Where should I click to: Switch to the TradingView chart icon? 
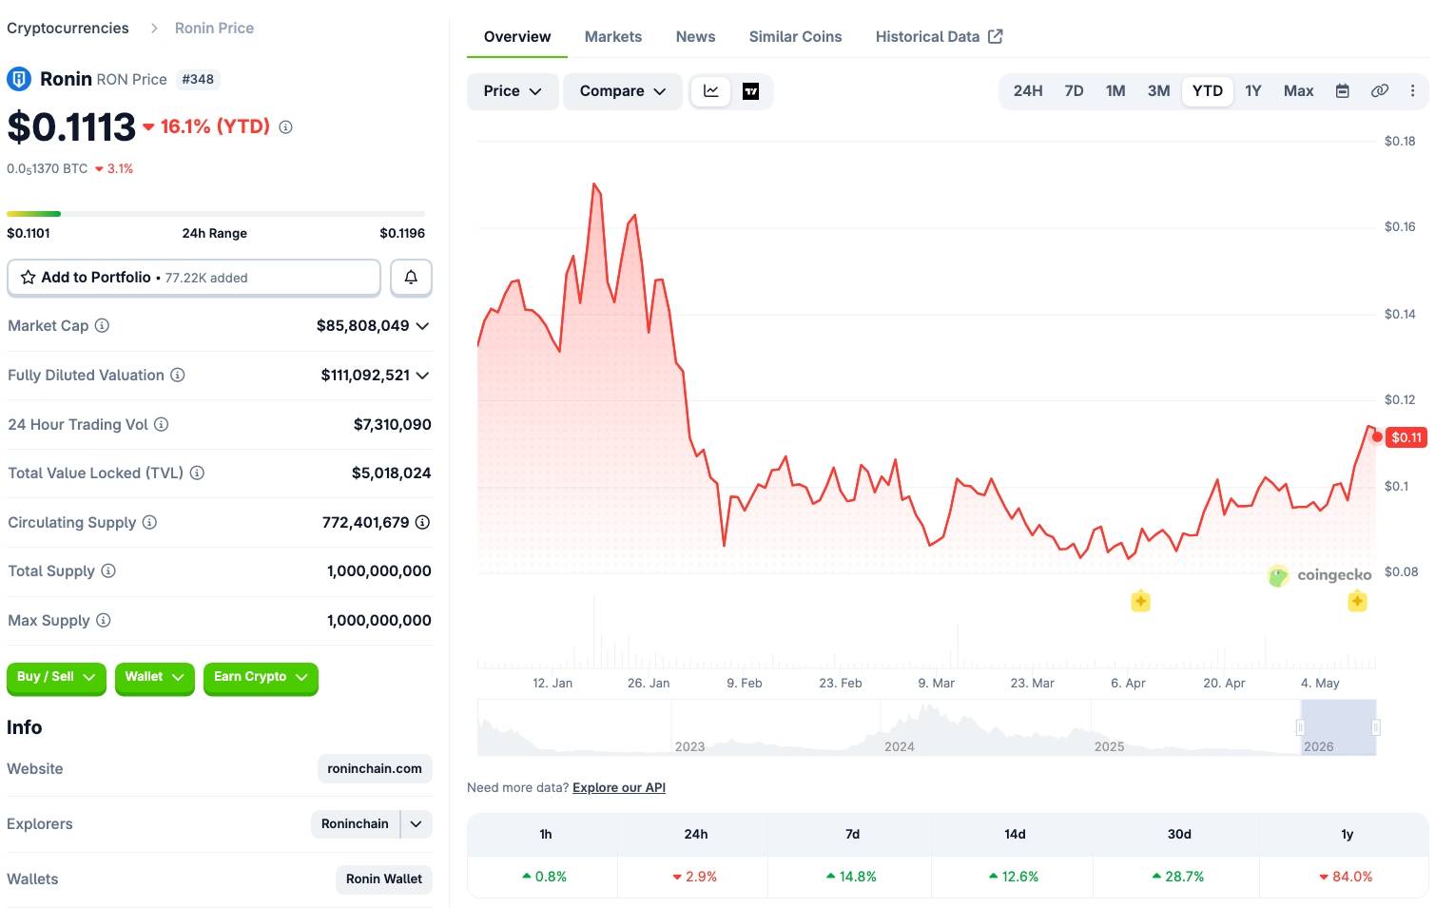[x=750, y=91]
